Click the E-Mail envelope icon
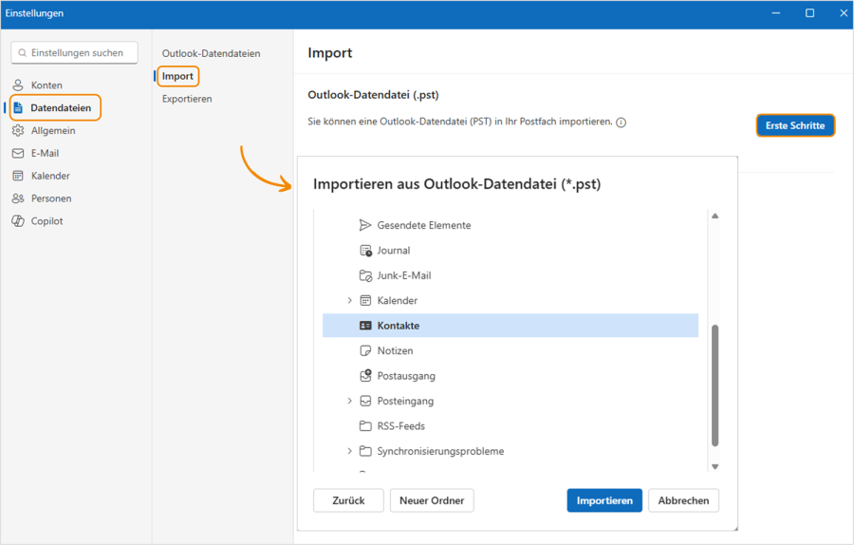 click(18, 153)
